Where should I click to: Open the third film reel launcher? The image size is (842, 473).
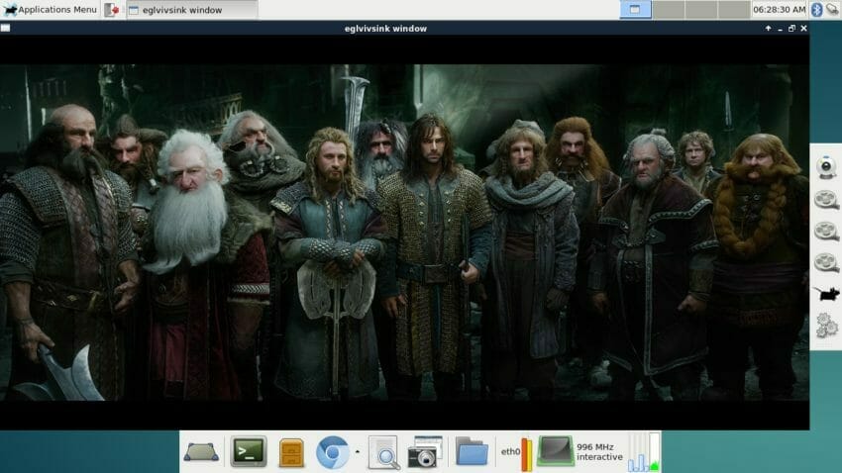coord(826,263)
